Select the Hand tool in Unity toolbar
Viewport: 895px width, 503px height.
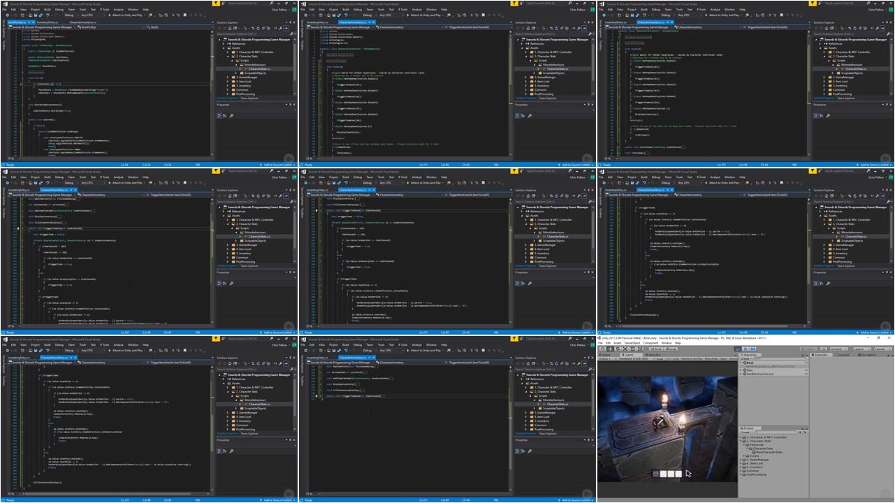click(603, 349)
